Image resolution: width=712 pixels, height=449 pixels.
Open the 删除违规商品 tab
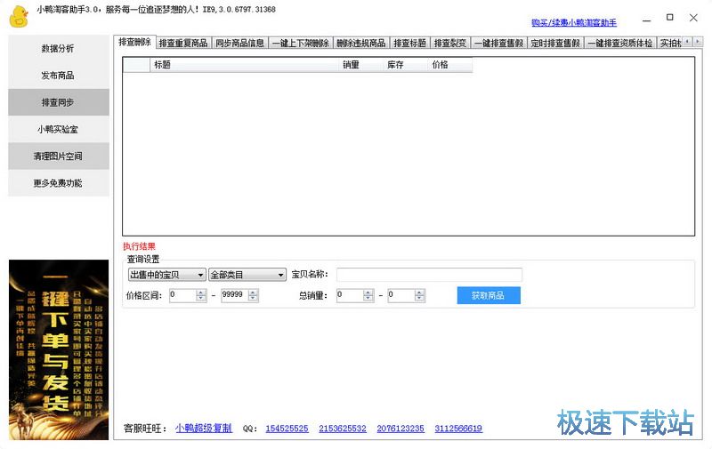click(360, 43)
